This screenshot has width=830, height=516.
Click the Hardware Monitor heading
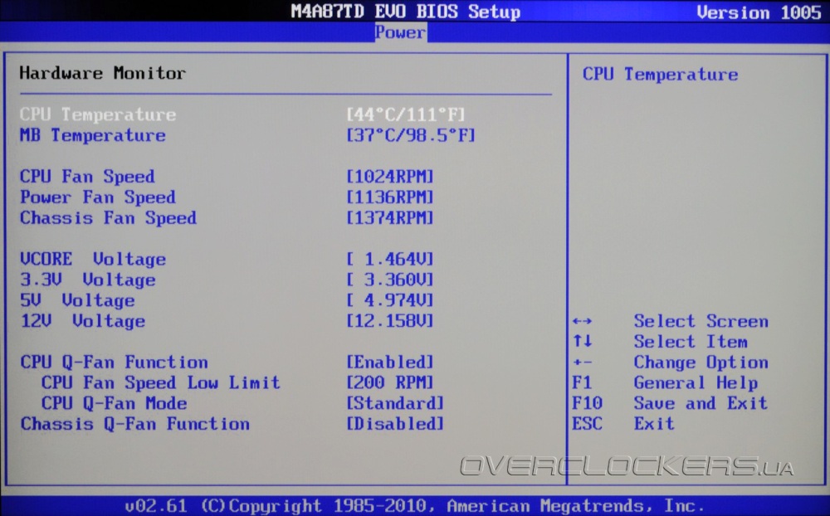coord(103,73)
